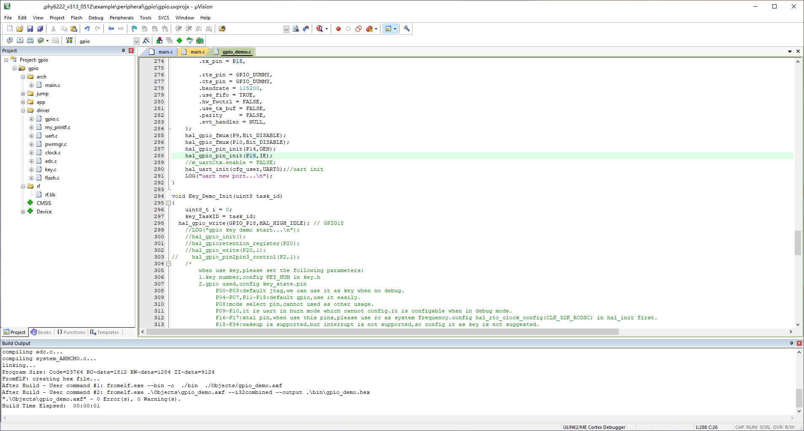Open the Manage Run-Time Environment green diamond icon

click(x=180, y=40)
